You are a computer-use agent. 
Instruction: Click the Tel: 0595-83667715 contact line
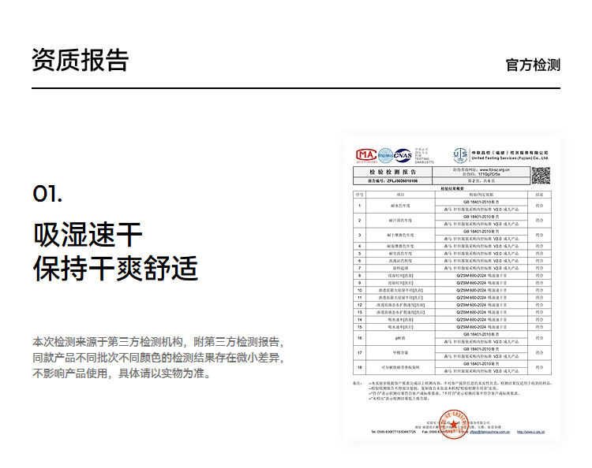[393, 432]
